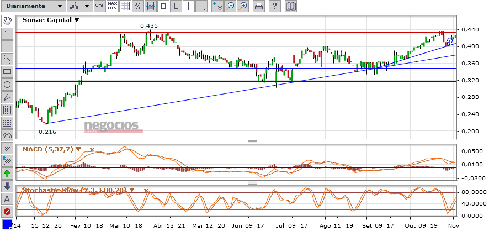Select the parallel lines tool
Image resolution: width=489 pixels, height=231 pixels.
(7, 59)
